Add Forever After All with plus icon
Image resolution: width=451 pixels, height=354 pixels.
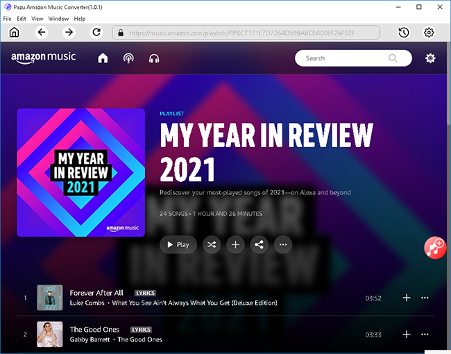click(407, 298)
